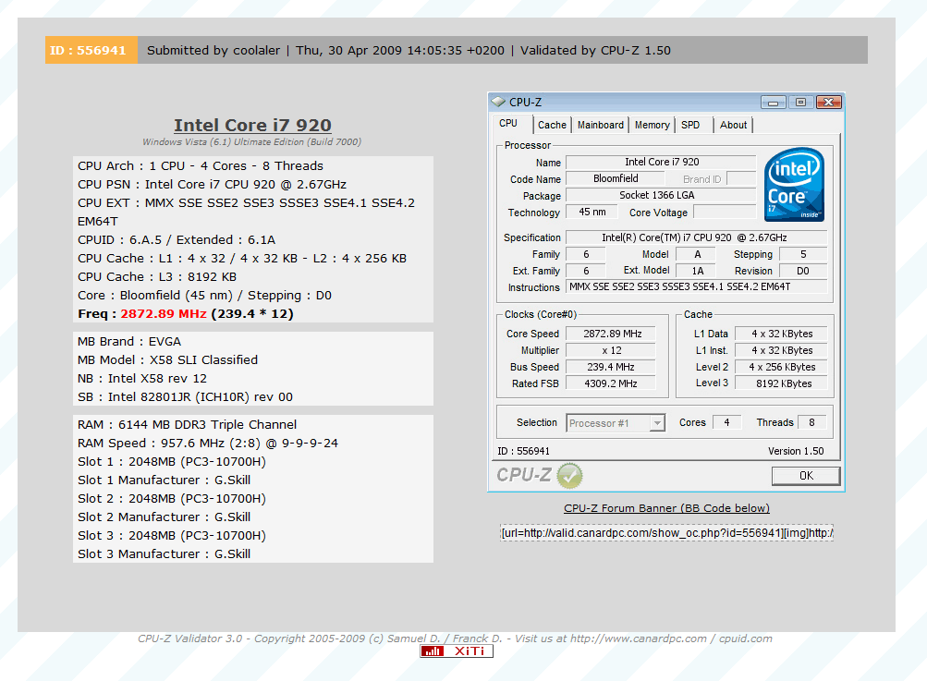Screen dimensions: 927x681
Task: Click the MB Brand : EVGA line
Action: coord(129,342)
